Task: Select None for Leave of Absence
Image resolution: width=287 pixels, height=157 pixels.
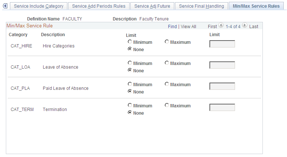Action: (130, 70)
